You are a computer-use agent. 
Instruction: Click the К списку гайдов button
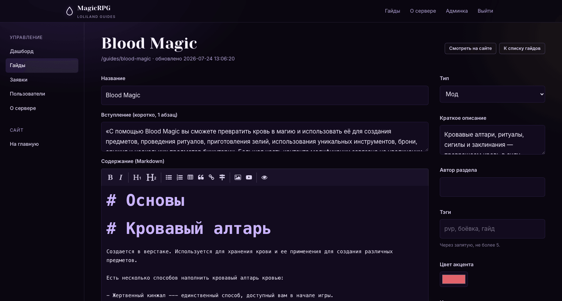(x=522, y=48)
